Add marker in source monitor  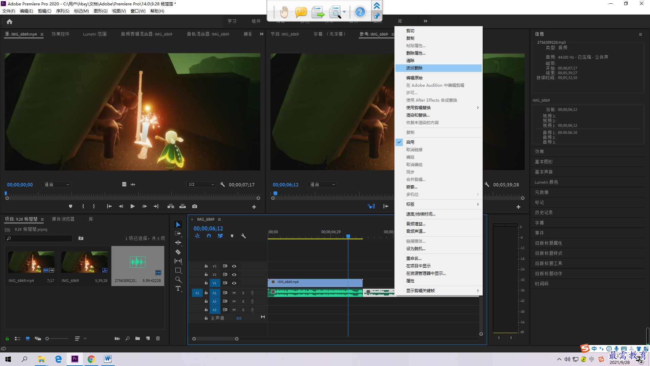coord(70,206)
